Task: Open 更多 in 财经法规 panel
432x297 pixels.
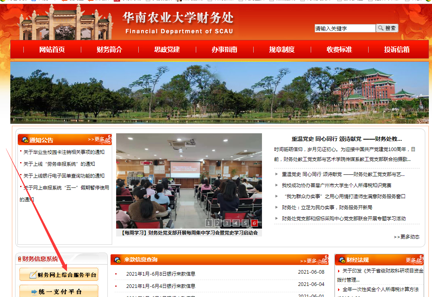Action: [411, 260]
